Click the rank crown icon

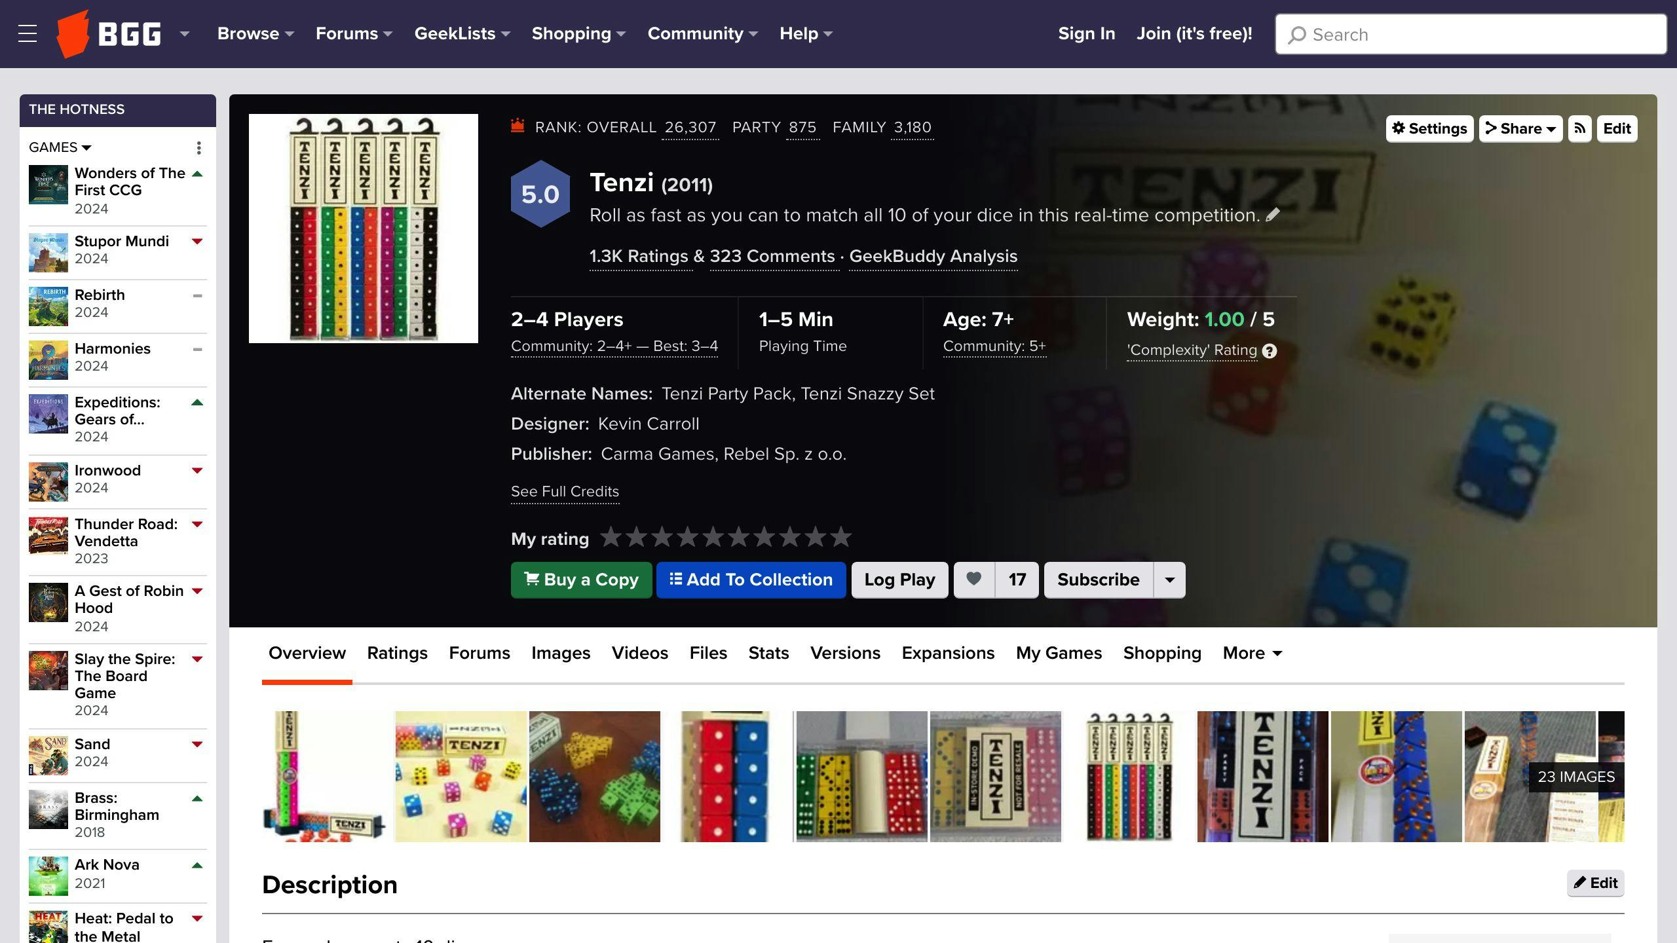[x=518, y=126]
